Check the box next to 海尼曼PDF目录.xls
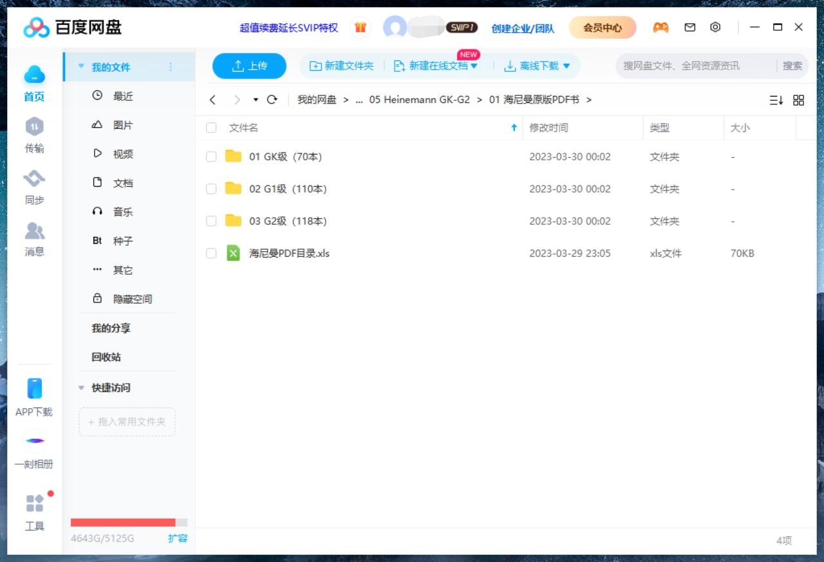The width and height of the screenshot is (824, 562). 211,253
